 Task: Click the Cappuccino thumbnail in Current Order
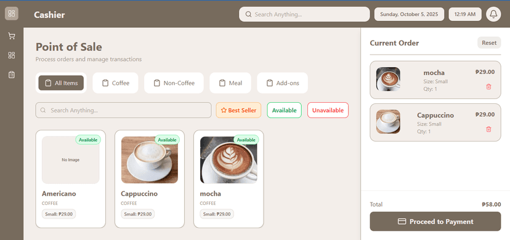(x=389, y=122)
